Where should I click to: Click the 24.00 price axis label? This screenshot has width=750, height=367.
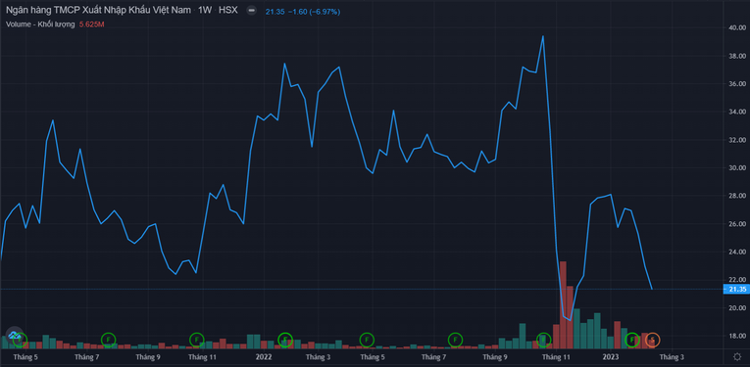pos(738,252)
